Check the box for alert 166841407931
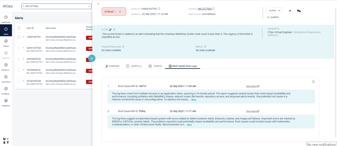The width and height of the screenshot is (337, 146). coord(19,37)
